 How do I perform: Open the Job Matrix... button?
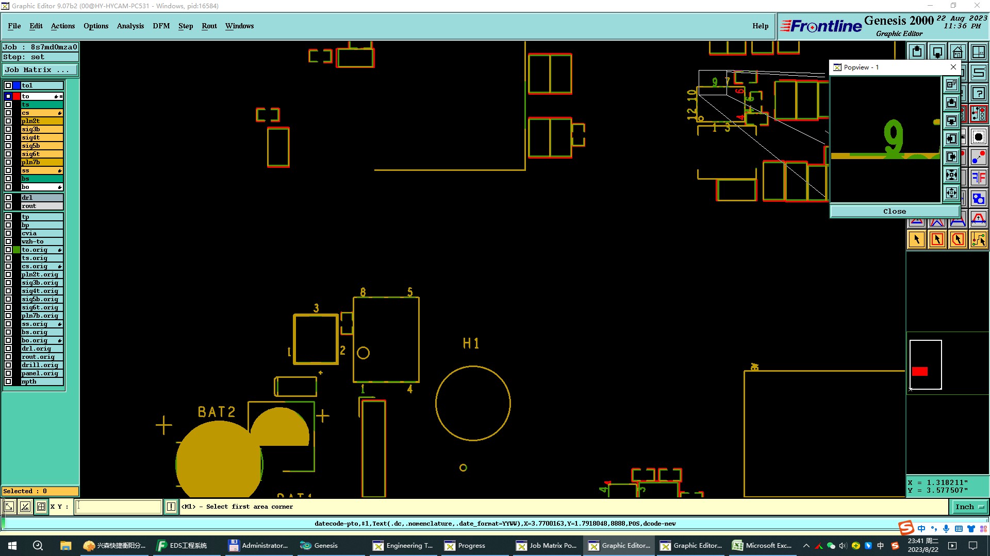coord(40,70)
